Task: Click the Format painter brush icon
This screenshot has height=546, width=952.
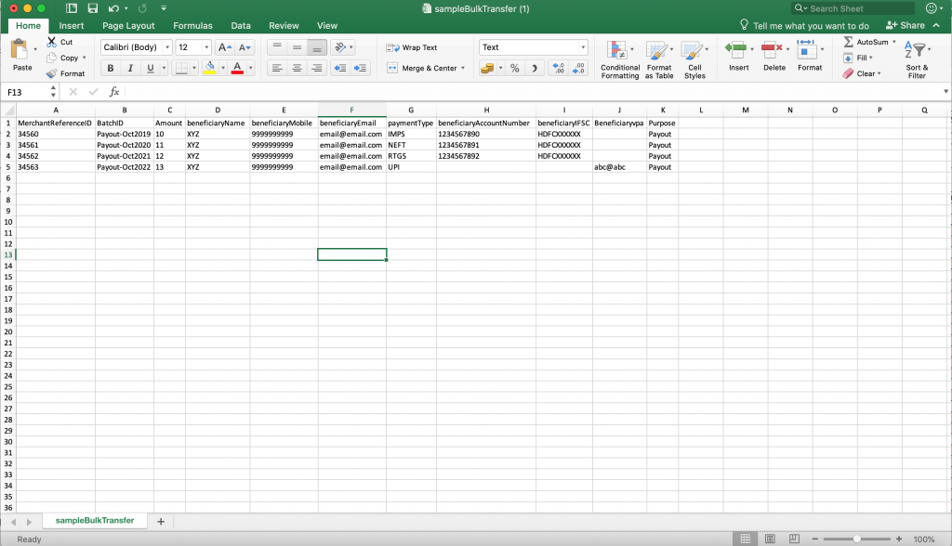Action: click(52, 73)
